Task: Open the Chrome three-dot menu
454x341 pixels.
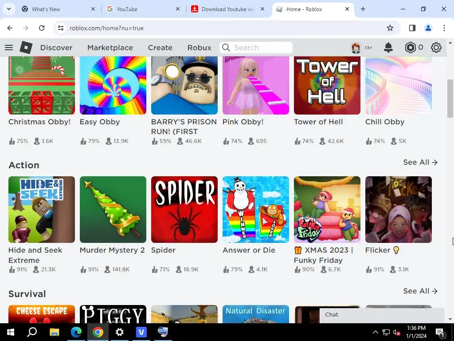Action: pyautogui.click(x=444, y=28)
